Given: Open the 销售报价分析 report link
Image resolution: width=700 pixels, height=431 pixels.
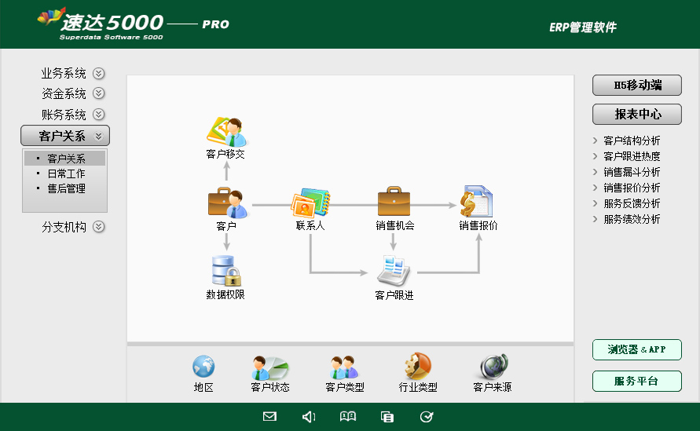Looking at the screenshot, I should pyautogui.click(x=631, y=188).
